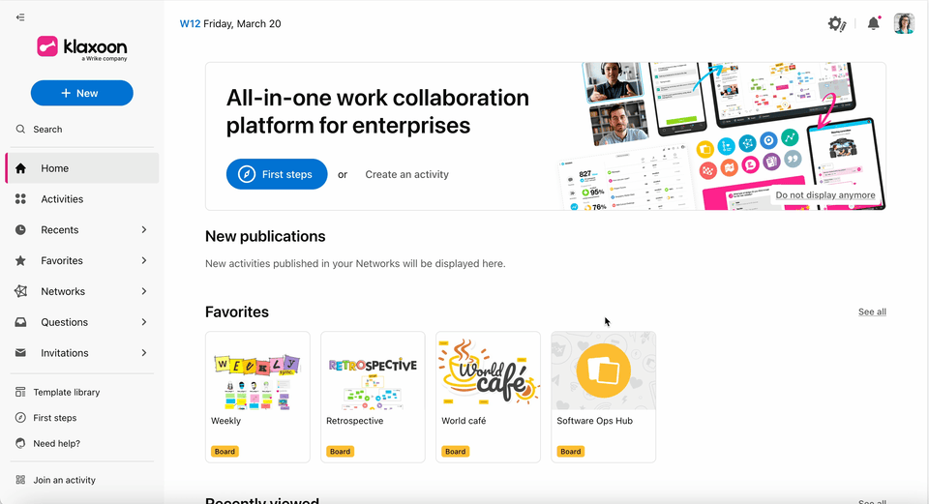Collapse the sidebar with the top-left arrow icon

click(x=20, y=17)
